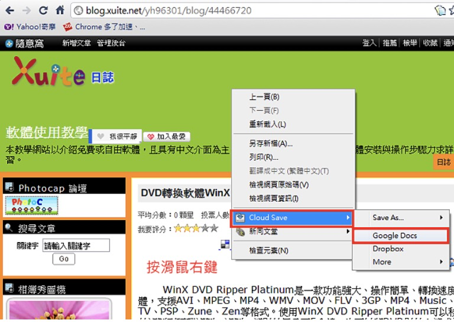
Task: Open the PhotoC forum banner image
Action: (x=31, y=205)
